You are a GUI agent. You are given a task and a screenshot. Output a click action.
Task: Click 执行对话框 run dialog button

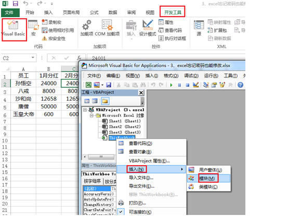pyautogui.click(x=172, y=38)
